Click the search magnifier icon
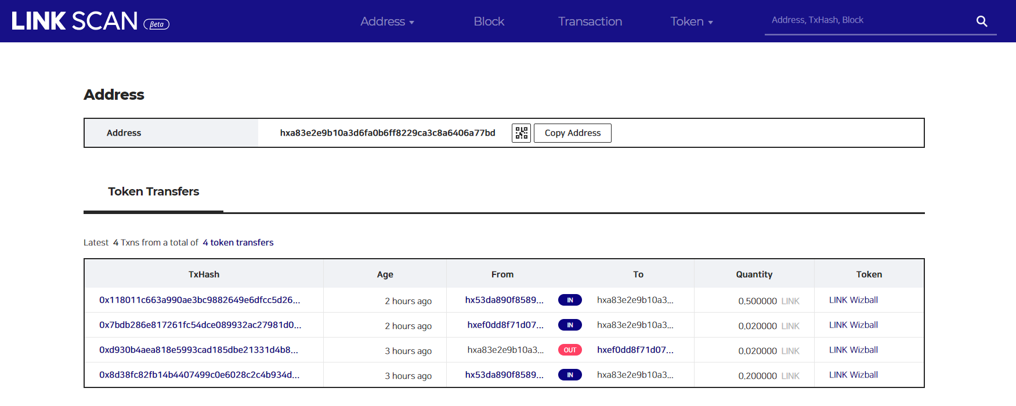 tap(982, 21)
